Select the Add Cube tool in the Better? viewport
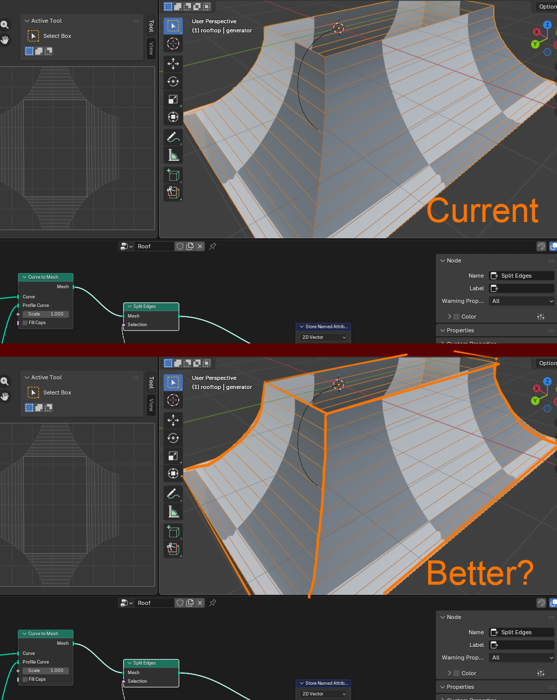The image size is (557, 700). pyautogui.click(x=173, y=532)
